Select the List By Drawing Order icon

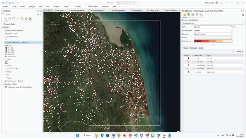coord(6,19)
